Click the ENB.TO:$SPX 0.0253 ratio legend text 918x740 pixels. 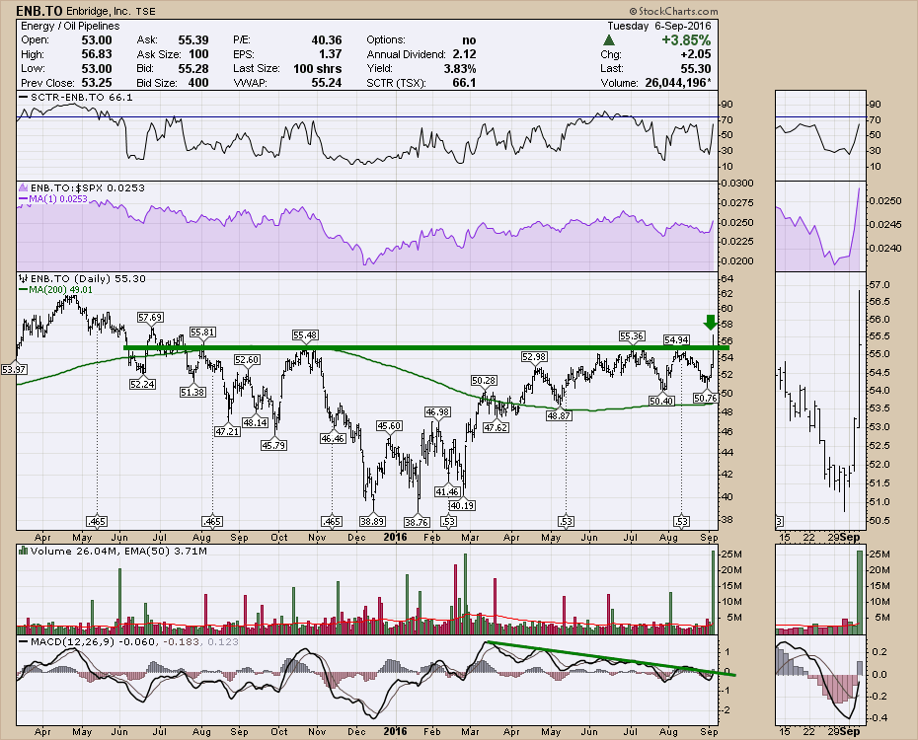point(87,187)
